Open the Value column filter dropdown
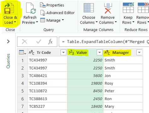The width and height of the screenshot is (149, 113). point(99,52)
